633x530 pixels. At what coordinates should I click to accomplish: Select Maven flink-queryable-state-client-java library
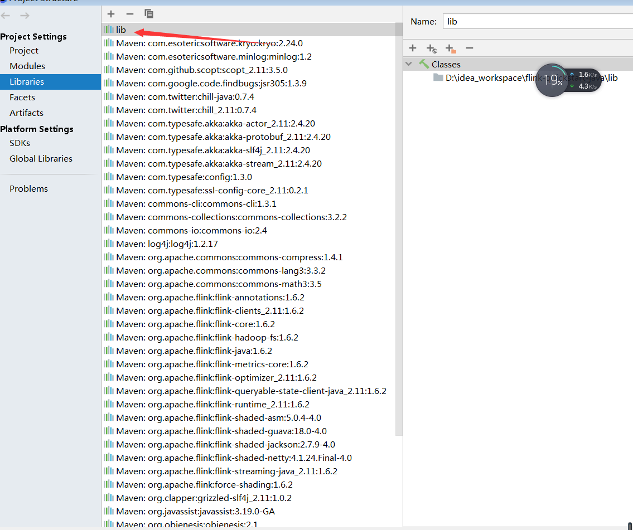[x=248, y=391]
